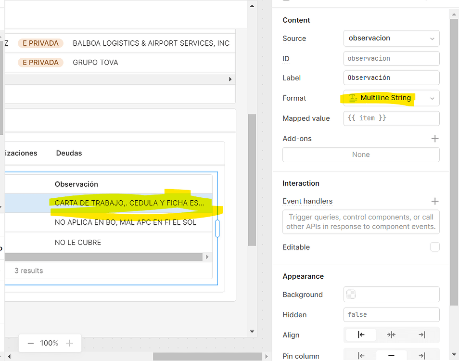Click the Mapped value field
The height and width of the screenshot is (361, 459).
click(x=391, y=118)
